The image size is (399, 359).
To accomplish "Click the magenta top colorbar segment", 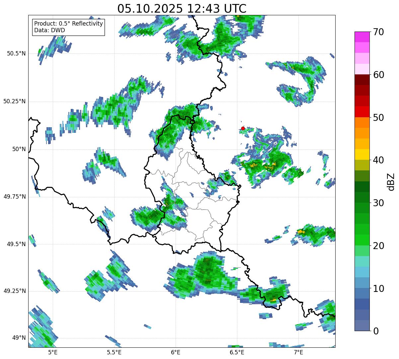I will click(x=362, y=37).
